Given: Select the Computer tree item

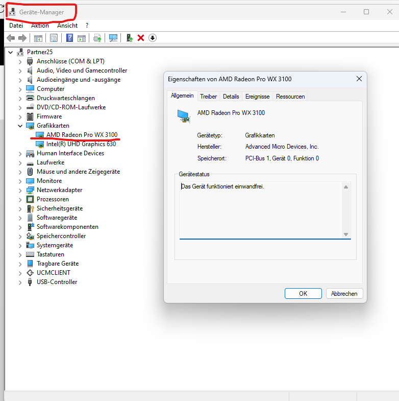Looking at the screenshot, I should (x=51, y=89).
